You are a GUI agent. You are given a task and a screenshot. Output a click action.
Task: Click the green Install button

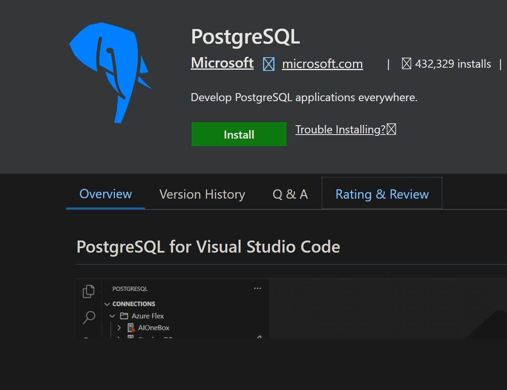point(239,134)
